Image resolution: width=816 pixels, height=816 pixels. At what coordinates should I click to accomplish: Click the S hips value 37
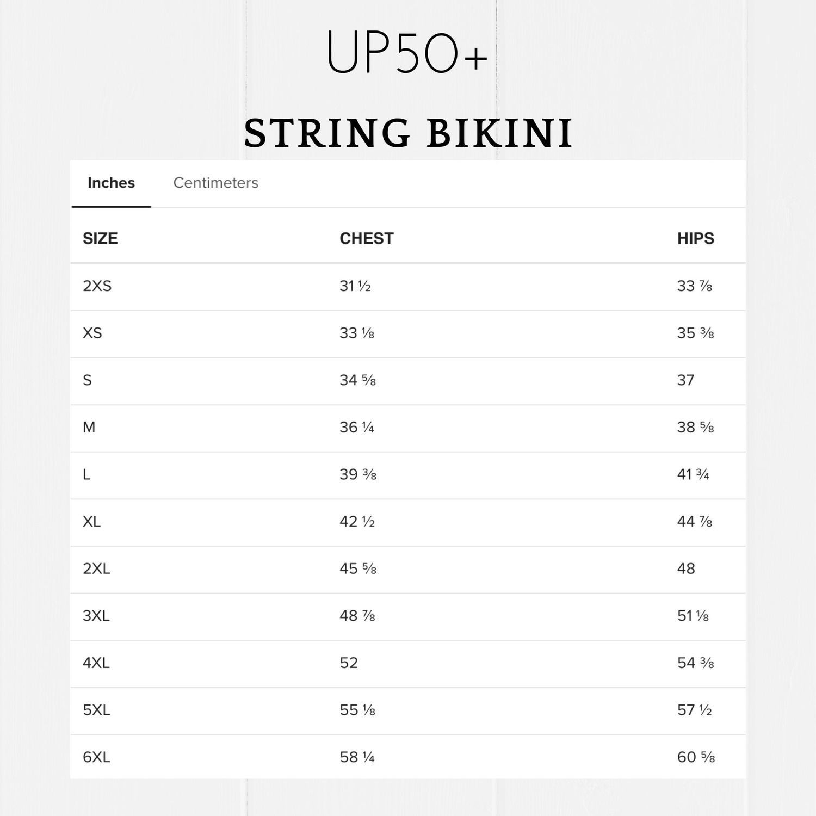685,380
